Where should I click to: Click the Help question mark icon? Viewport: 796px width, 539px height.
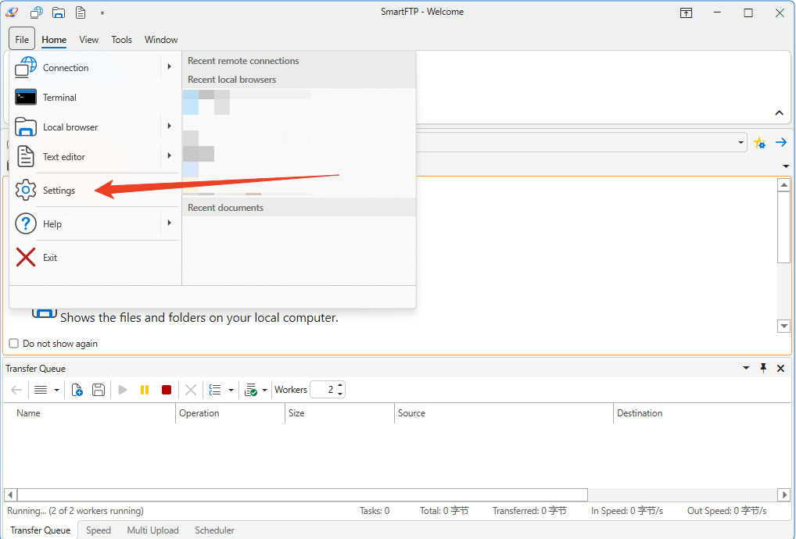coord(25,223)
